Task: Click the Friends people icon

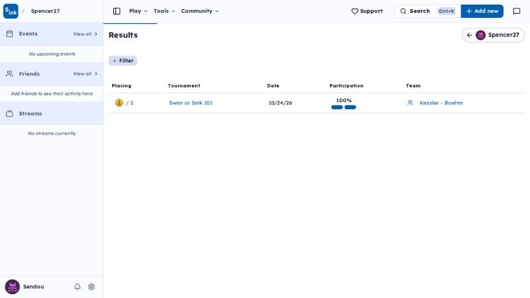Action: point(9,74)
